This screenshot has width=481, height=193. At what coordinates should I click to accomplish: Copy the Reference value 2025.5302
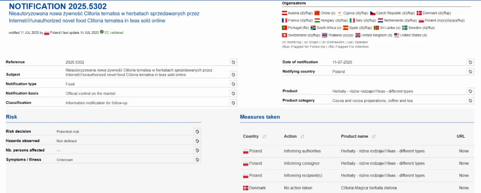[233, 62]
